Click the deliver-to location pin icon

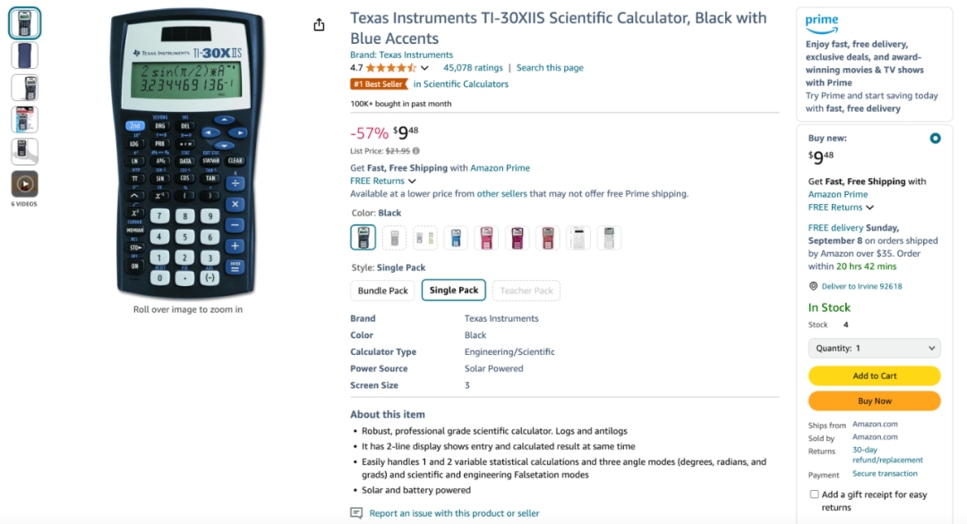pyautogui.click(x=813, y=286)
